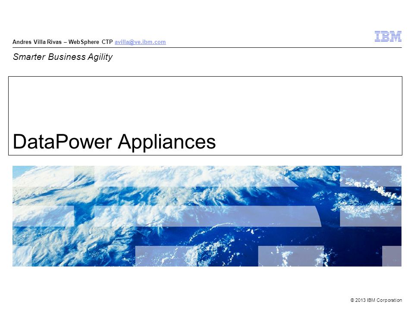Click the 'Smarter Business Agility' subtitle

[63, 57]
